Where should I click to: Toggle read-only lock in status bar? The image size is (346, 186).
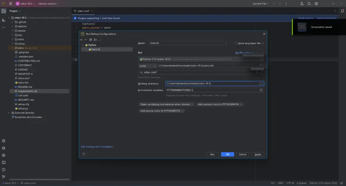coord(342,183)
